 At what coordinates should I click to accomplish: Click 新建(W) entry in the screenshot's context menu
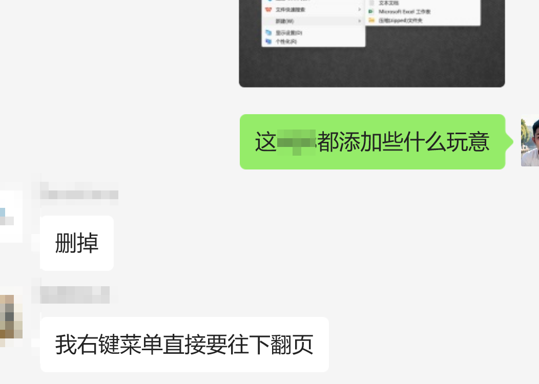pos(284,22)
